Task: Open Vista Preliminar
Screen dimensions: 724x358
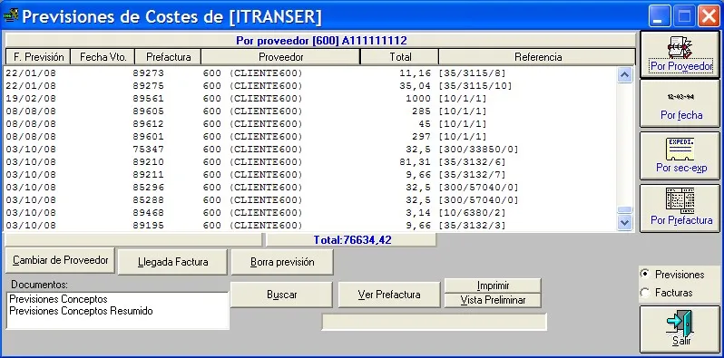Action: pyautogui.click(x=493, y=300)
